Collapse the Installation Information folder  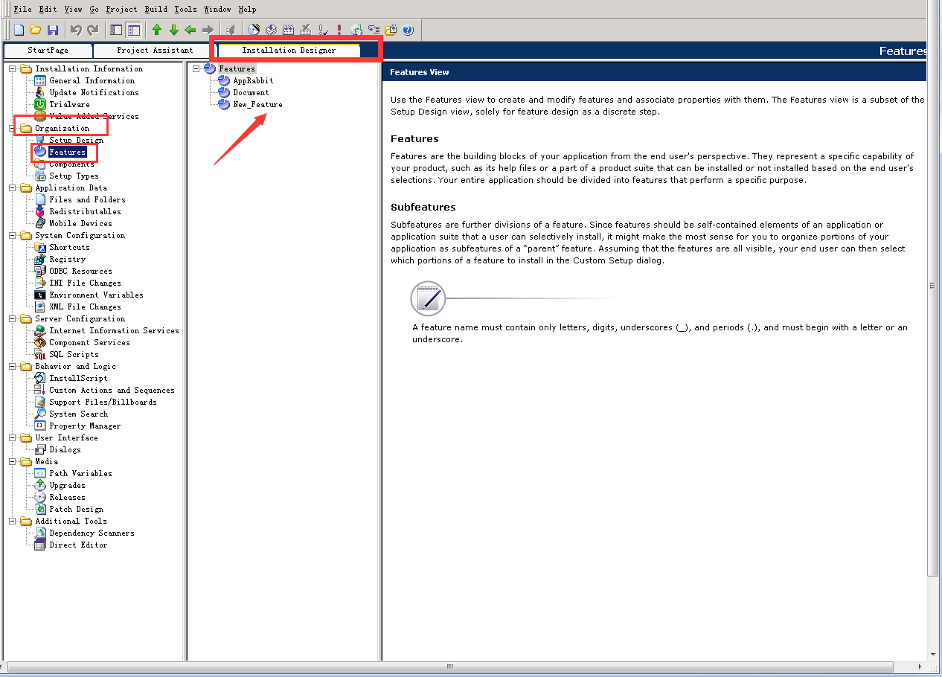[13, 68]
